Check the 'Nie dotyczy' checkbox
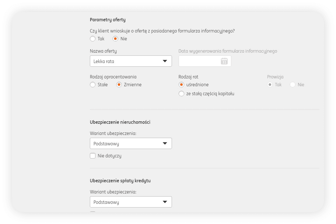Viewport: 336px width, 224px height. [x=93, y=156]
